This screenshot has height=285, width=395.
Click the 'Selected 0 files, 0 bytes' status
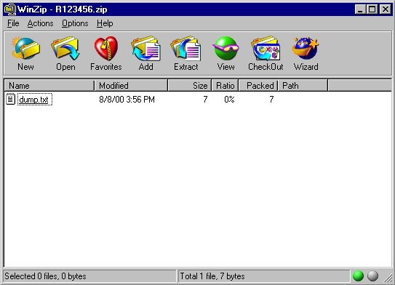pyautogui.click(x=45, y=276)
